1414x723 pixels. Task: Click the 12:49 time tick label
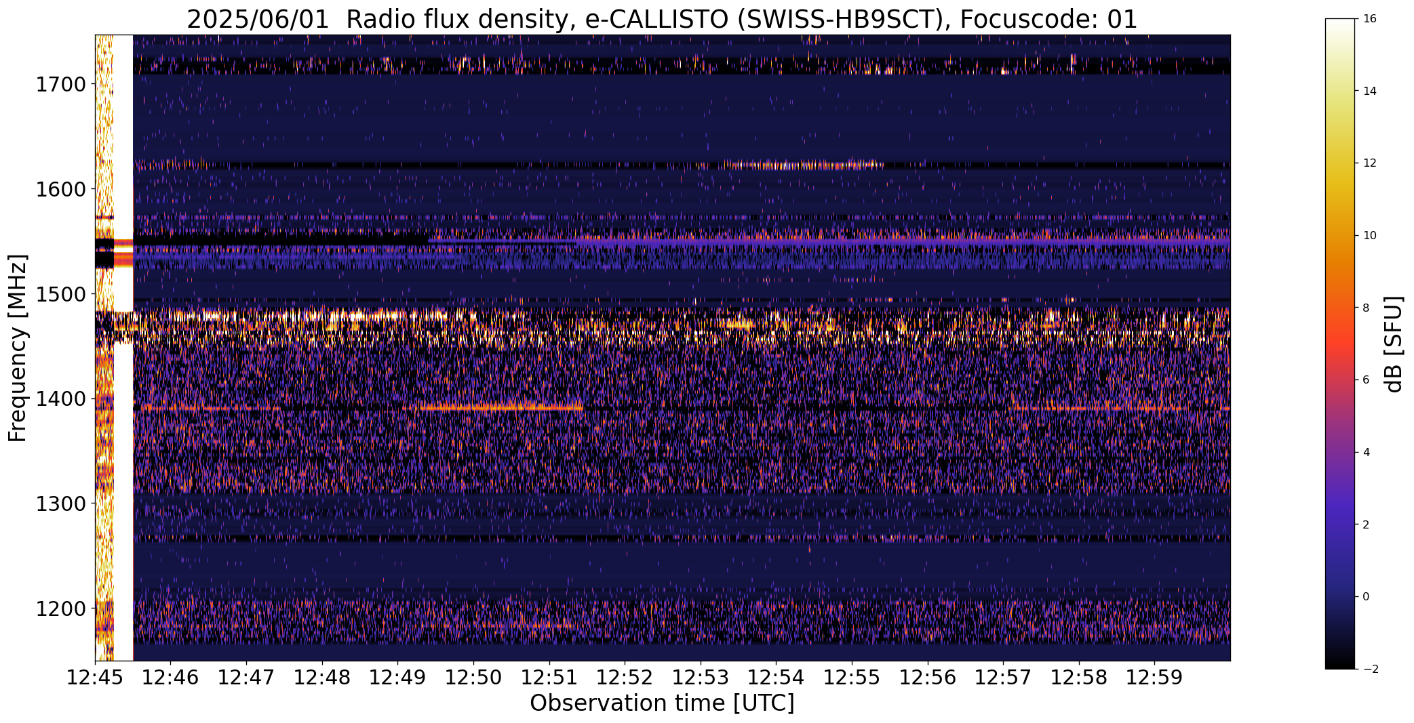coord(398,678)
